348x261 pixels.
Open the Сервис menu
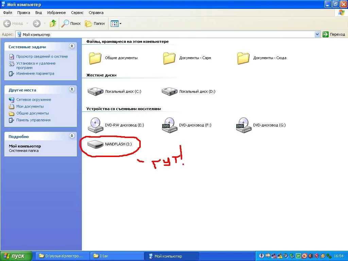(x=77, y=13)
